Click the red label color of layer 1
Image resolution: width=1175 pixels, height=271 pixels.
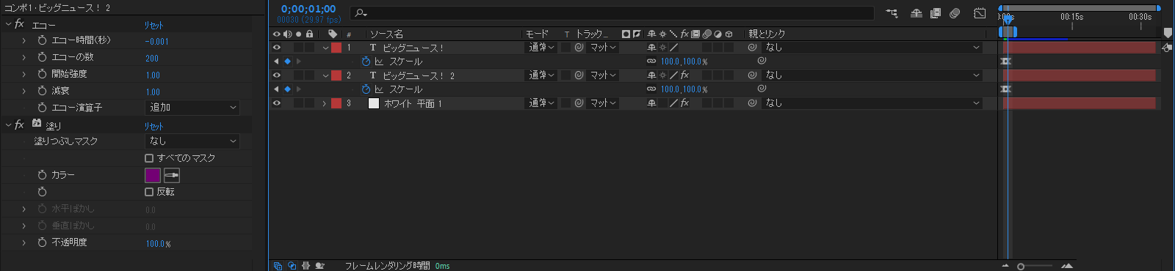pyautogui.click(x=336, y=48)
